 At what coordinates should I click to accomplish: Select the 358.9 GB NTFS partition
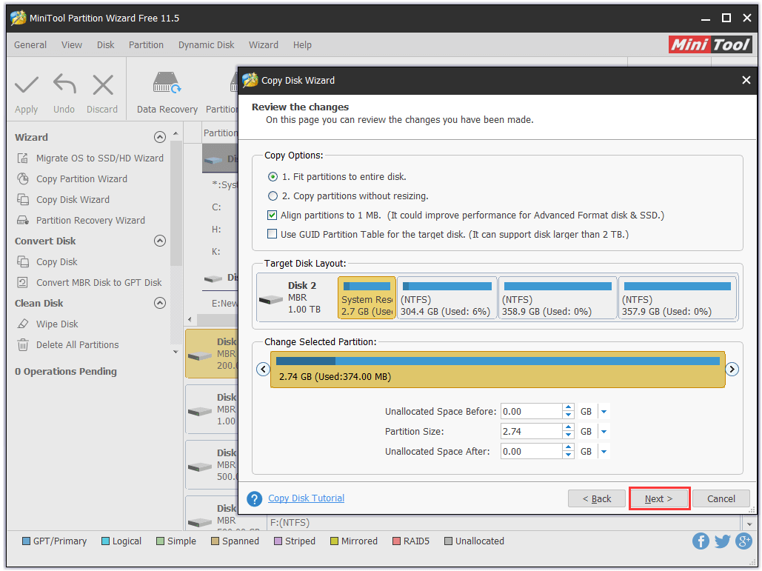point(558,298)
